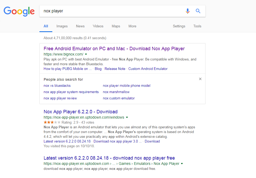
Task: Open Free Android Emulator Nox result link
Action: (x=114, y=49)
